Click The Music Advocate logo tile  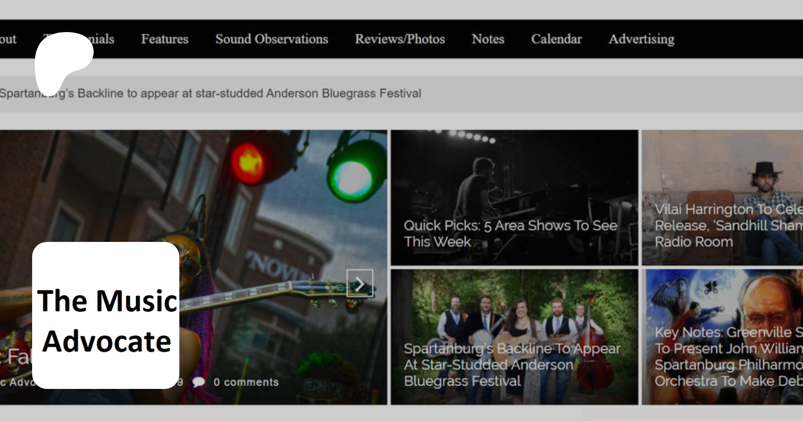[106, 315]
